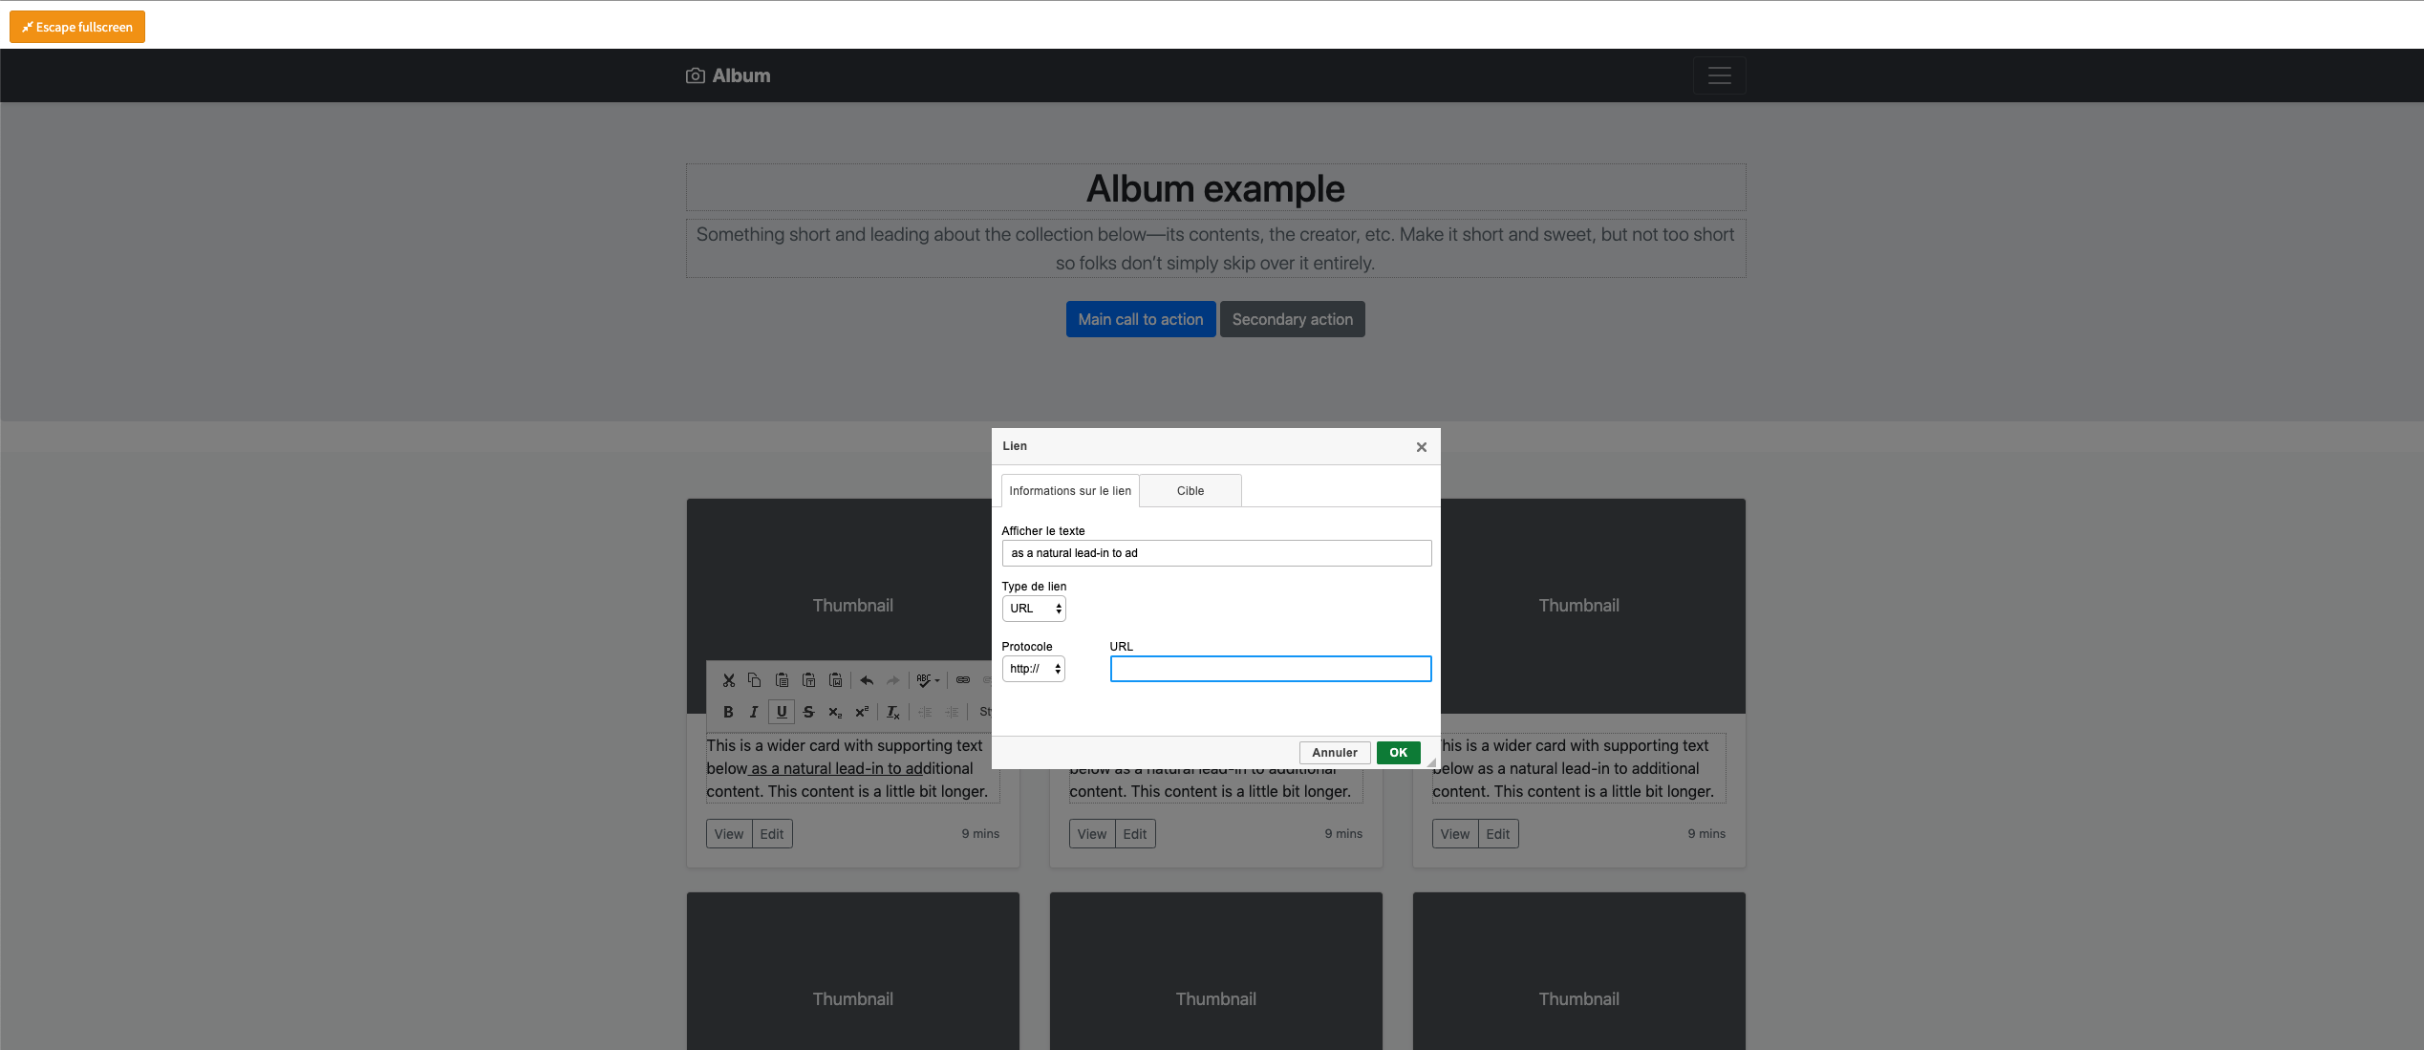Viewport: 2424px width, 1050px height.
Task: Click into the URL input field
Action: [x=1270, y=669]
